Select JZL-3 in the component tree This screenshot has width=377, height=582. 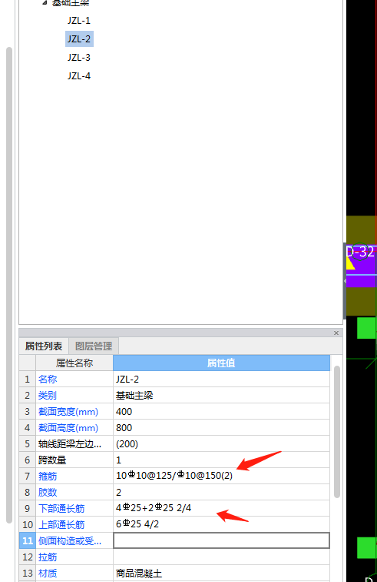click(79, 58)
